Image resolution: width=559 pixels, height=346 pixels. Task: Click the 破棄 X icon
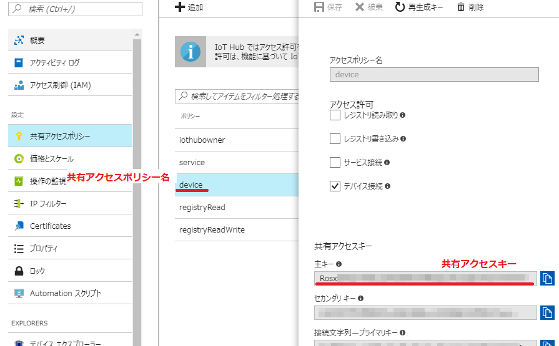(x=359, y=7)
